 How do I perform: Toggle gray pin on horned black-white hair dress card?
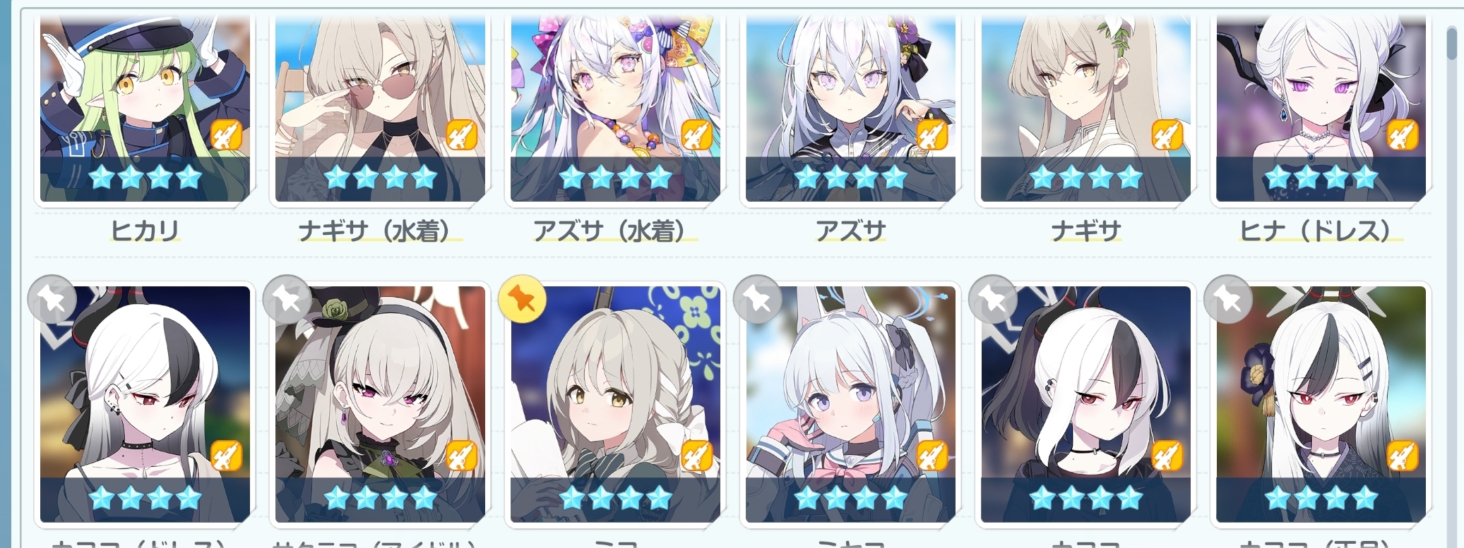point(52,299)
